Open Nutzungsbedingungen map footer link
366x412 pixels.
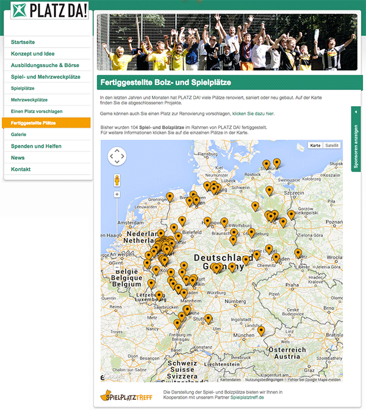point(264,380)
